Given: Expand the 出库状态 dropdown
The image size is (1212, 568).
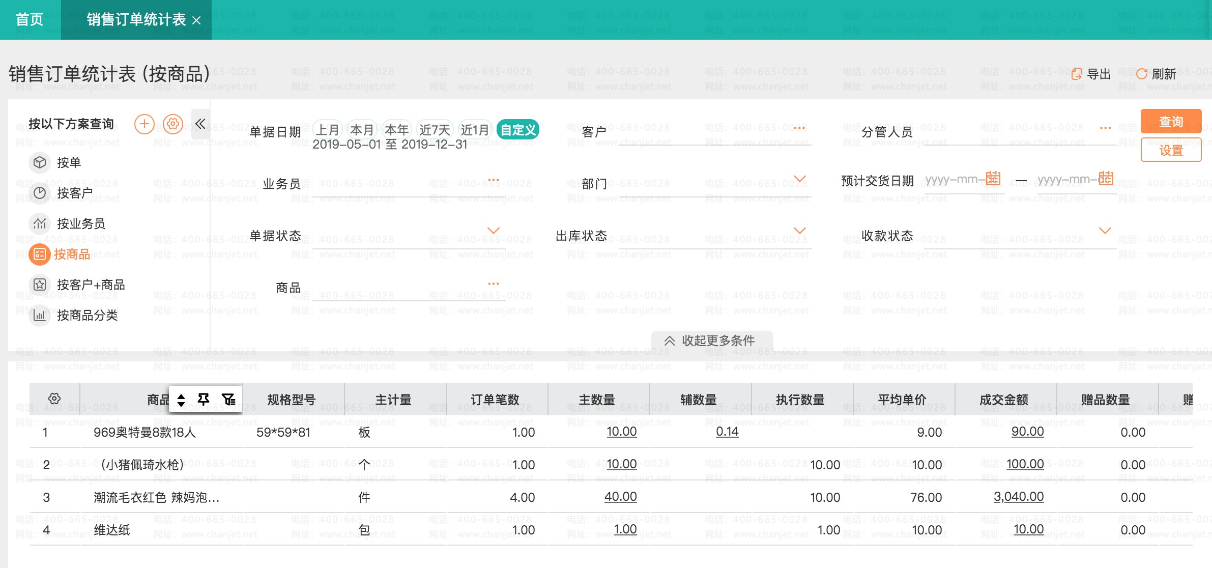Looking at the screenshot, I should coord(800,231).
